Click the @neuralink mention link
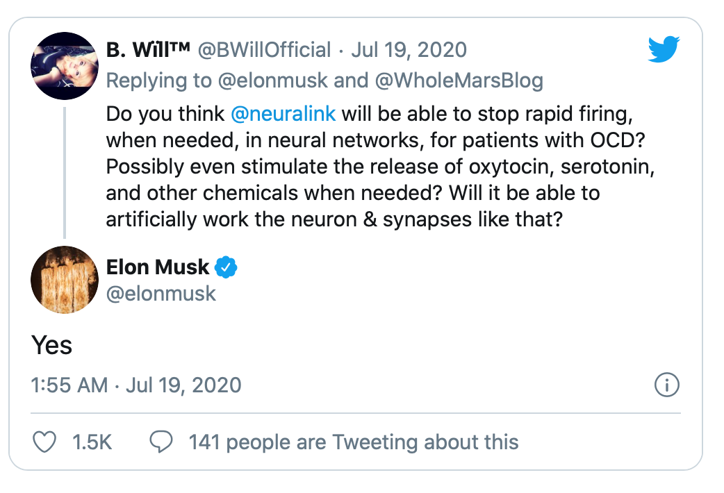Viewport: 724px width, 493px height. (x=283, y=114)
